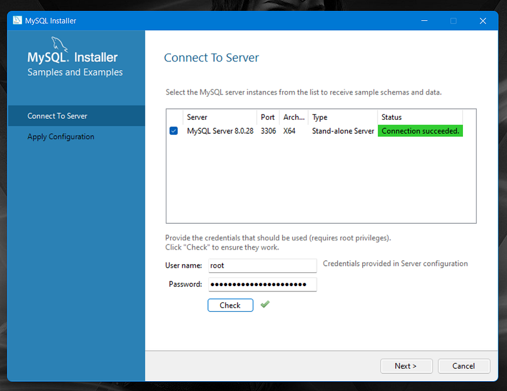This screenshot has height=391, width=507.
Task: Click the Stand-alone Server type cell
Action: point(343,131)
